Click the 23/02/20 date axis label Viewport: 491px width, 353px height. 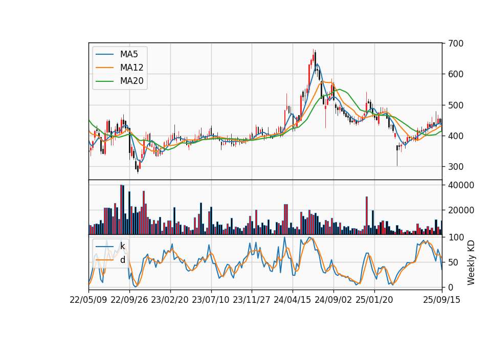(x=170, y=300)
